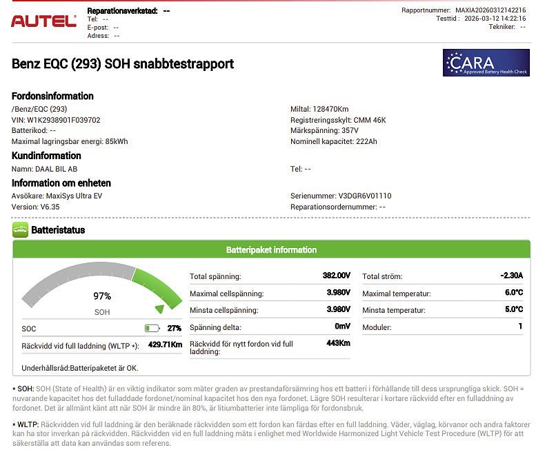Select the green Batteripaket information header bar

click(x=271, y=250)
